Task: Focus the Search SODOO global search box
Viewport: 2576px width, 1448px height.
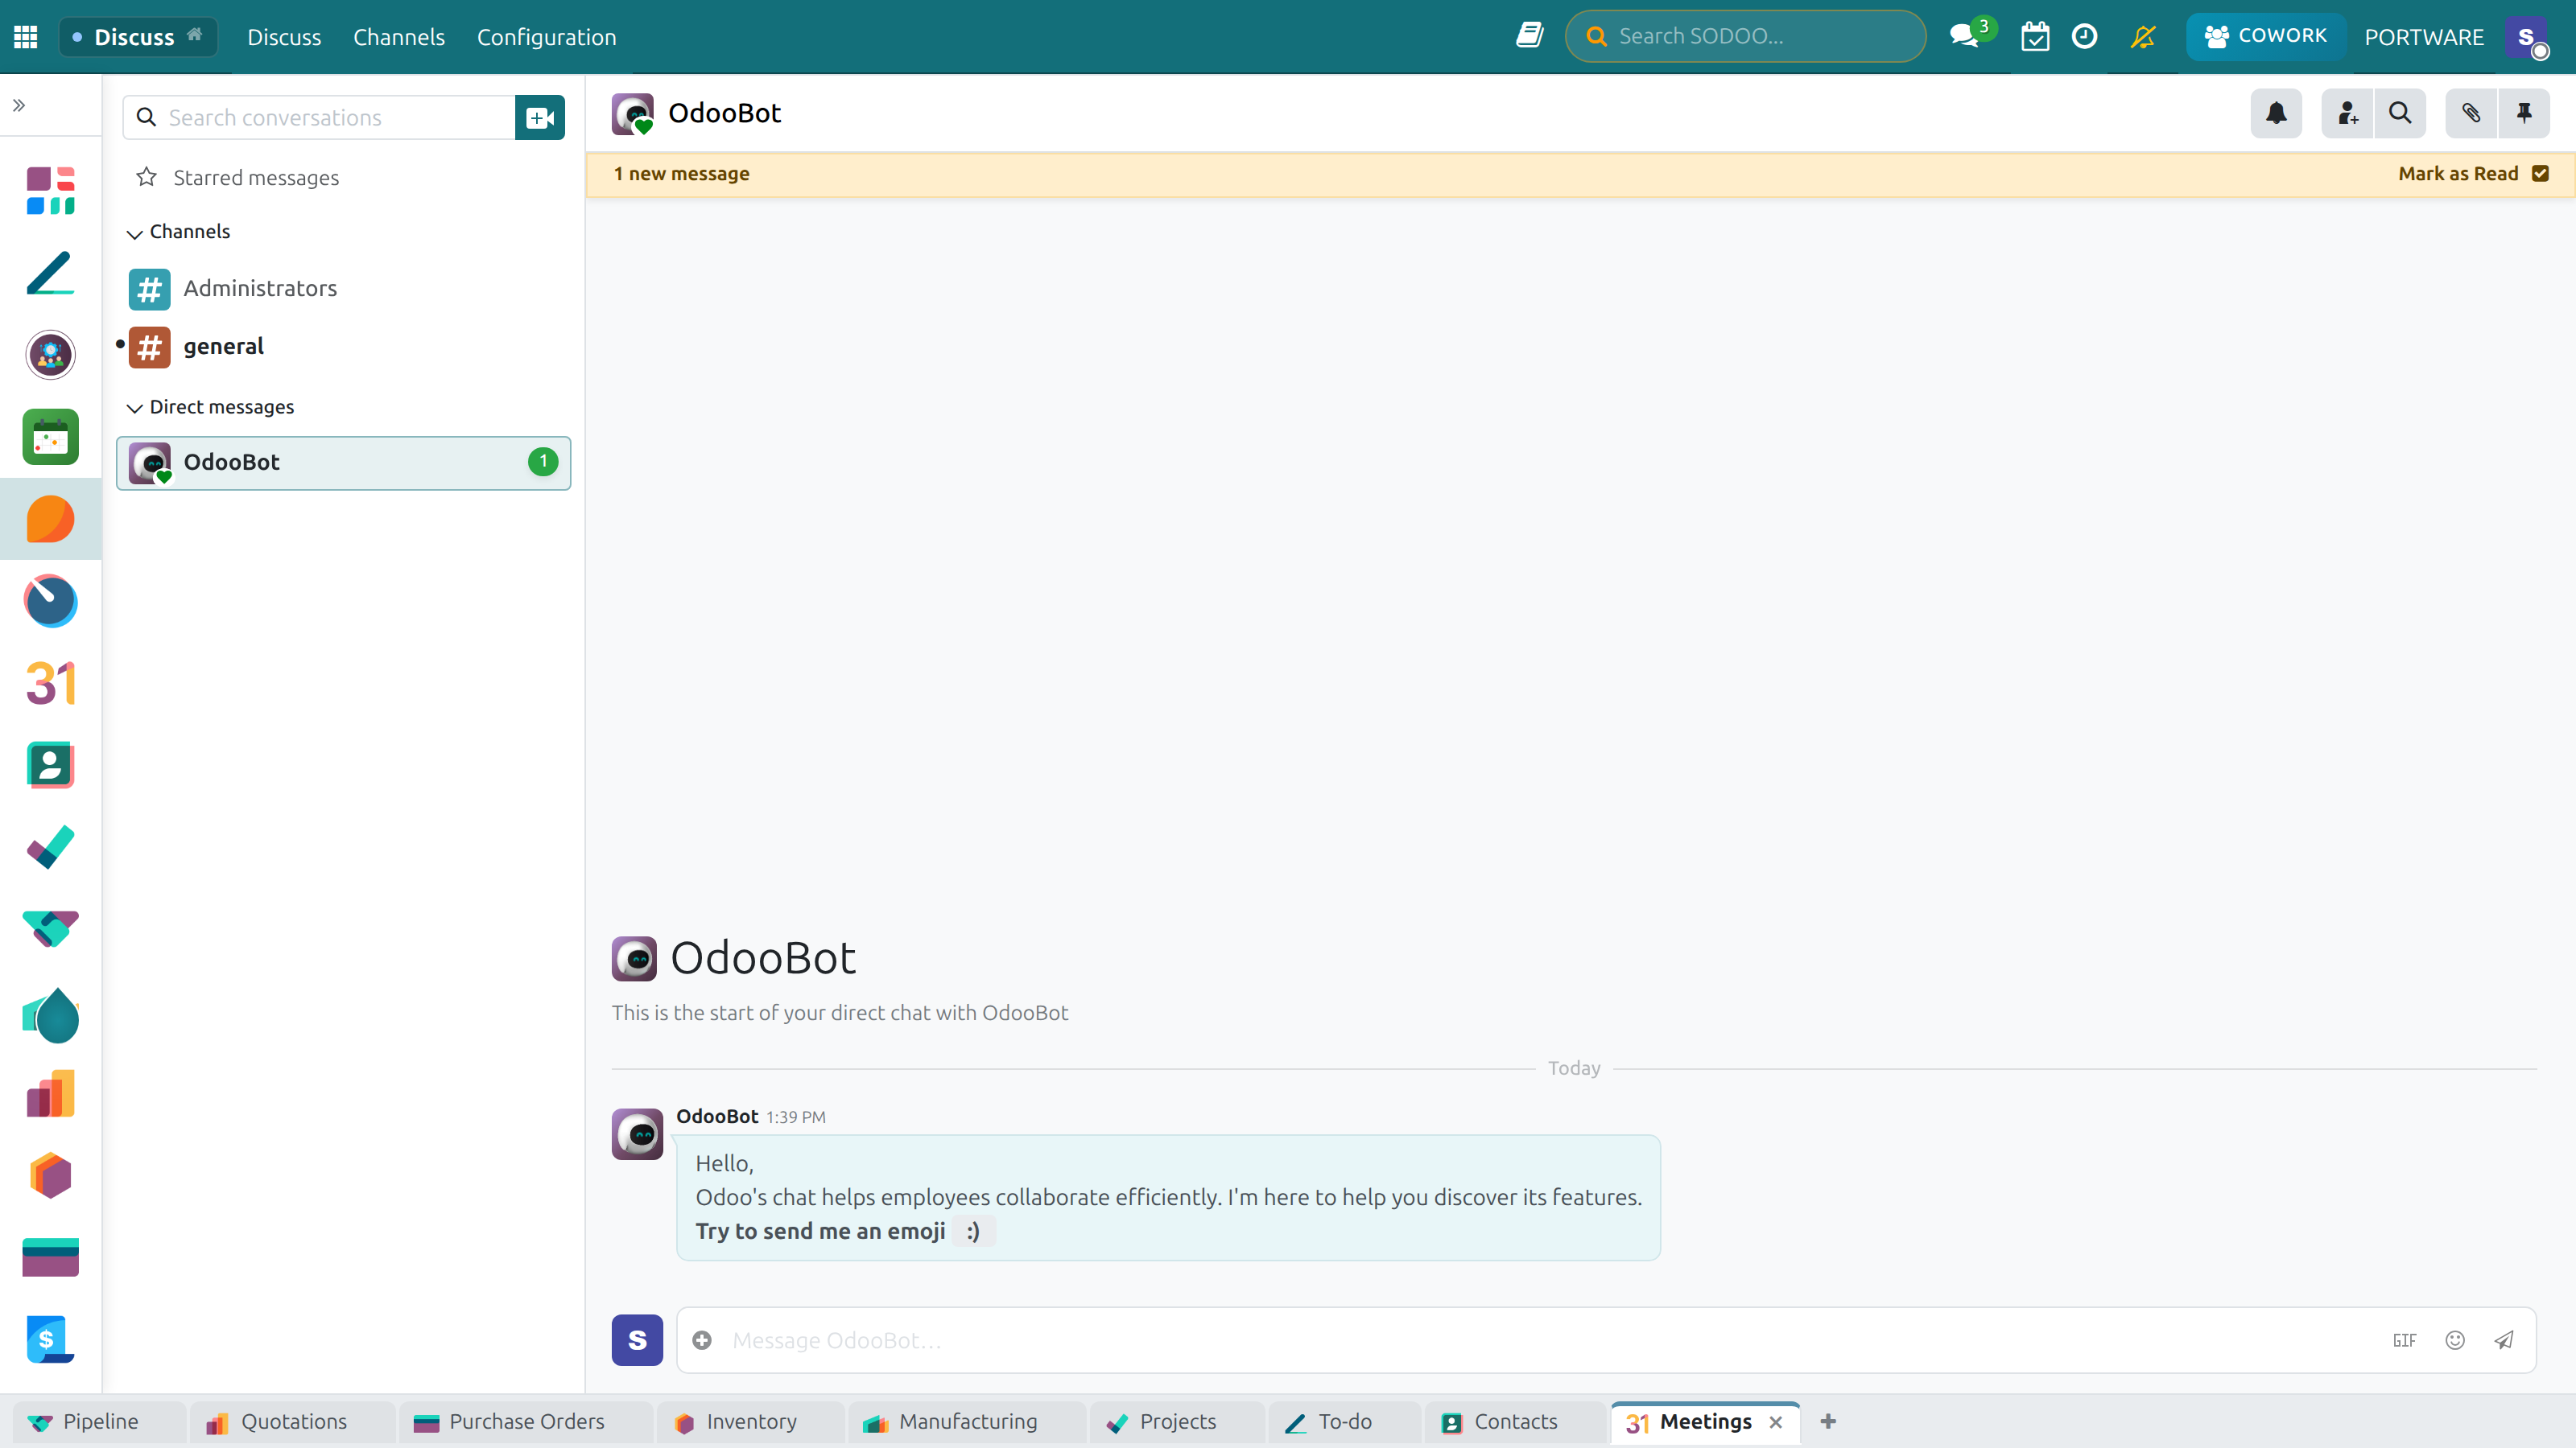Action: coord(1746,36)
